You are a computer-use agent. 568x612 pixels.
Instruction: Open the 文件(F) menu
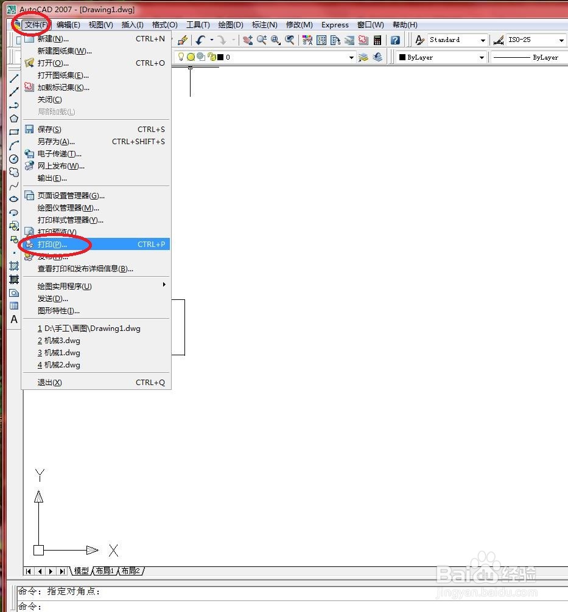click(36, 25)
